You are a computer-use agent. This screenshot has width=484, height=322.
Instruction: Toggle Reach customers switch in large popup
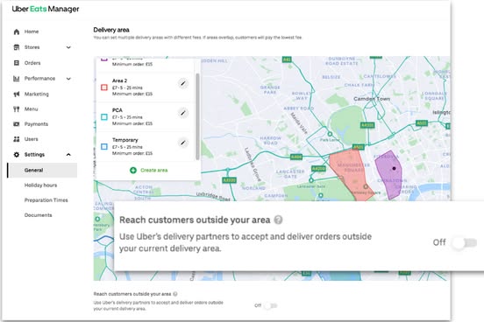(465, 242)
